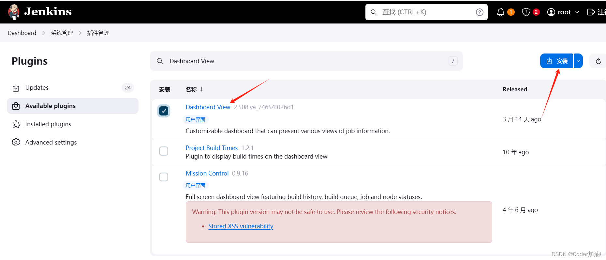This screenshot has width=606, height=260.
Task: Check the Project Build Times checkbox
Action: tap(164, 151)
